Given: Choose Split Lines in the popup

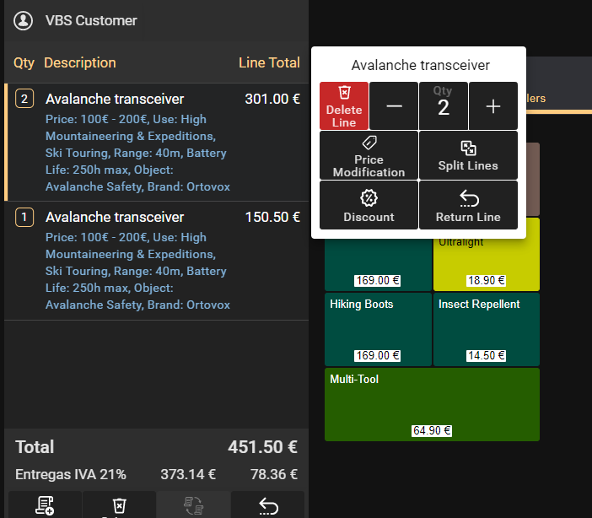Looking at the screenshot, I should (x=468, y=155).
